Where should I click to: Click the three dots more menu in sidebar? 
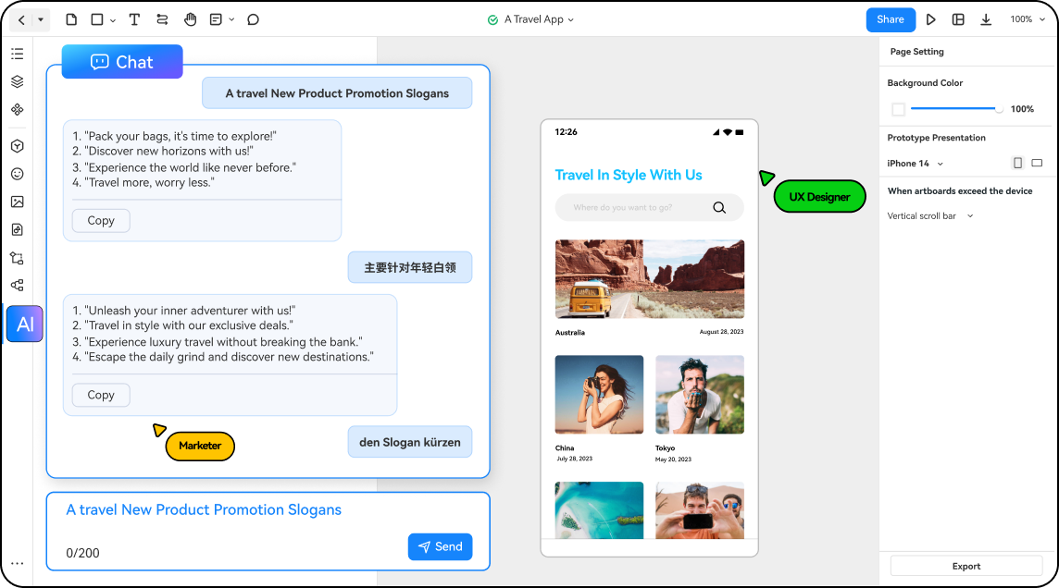tap(18, 563)
